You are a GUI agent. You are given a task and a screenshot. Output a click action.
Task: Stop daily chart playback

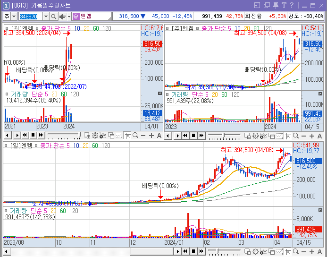pos(193,251)
